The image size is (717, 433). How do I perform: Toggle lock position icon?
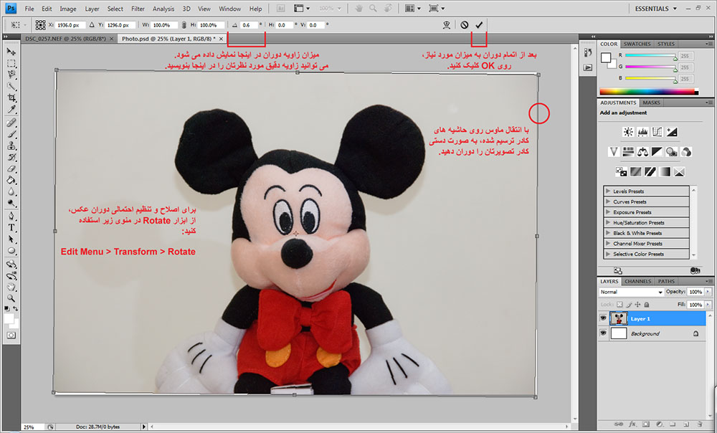click(637, 305)
